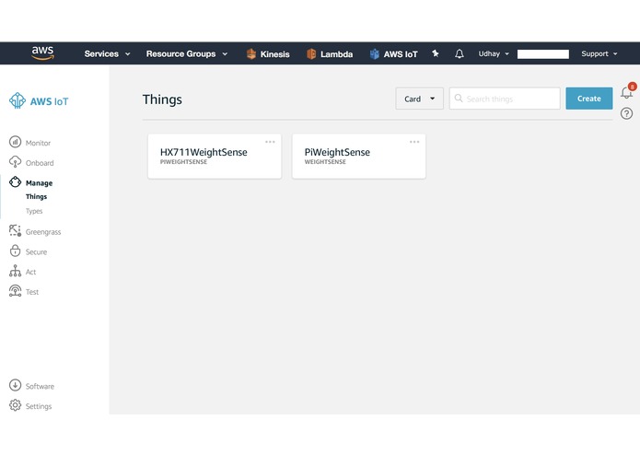Click the white account ID field in the top bar
The width and height of the screenshot is (640, 455).
tap(543, 53)
